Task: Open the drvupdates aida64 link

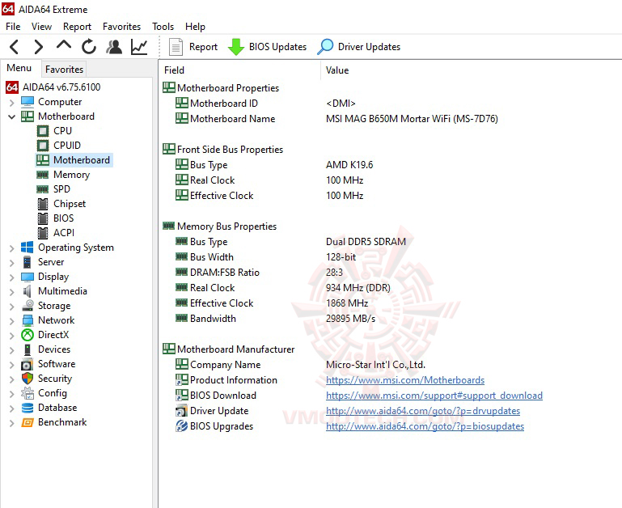Action: [423, 411]
